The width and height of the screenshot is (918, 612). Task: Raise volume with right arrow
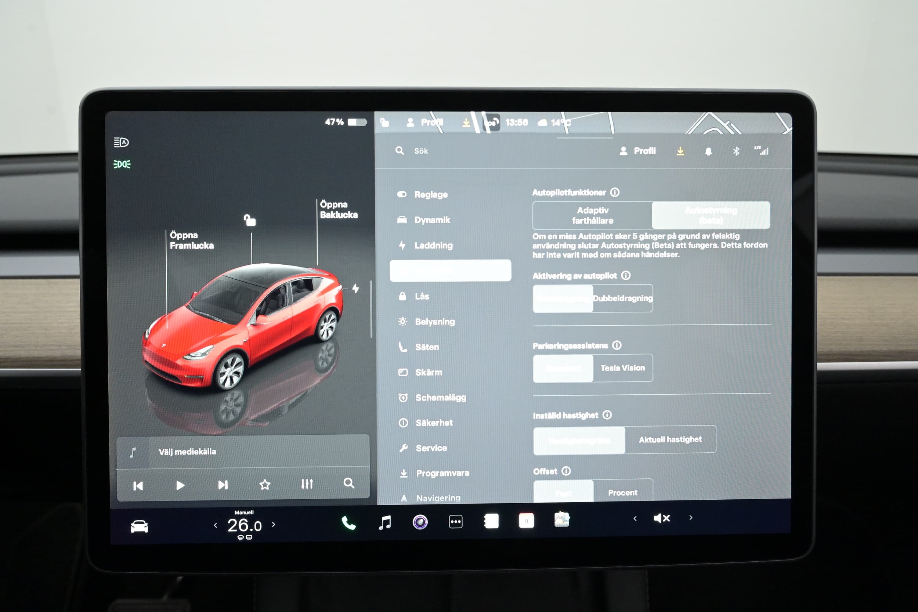click(x=691, y=518)
